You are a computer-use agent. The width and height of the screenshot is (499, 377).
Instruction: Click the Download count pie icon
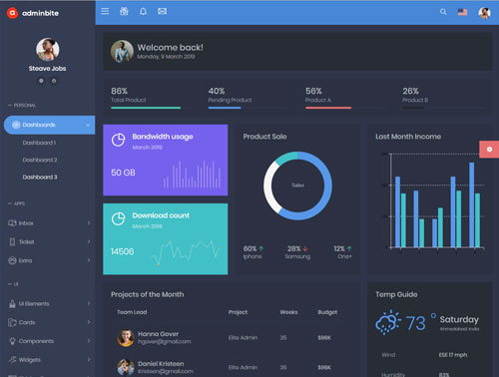[x=118, y=218]
